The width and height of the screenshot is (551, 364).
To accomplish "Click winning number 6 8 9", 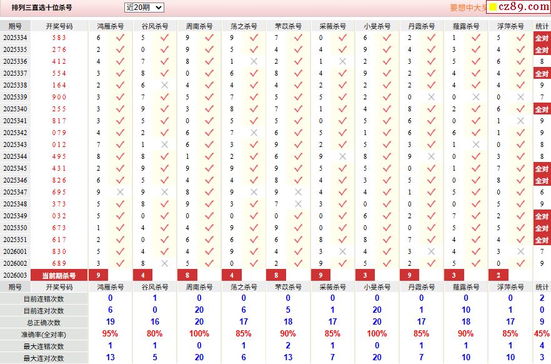I will click(x=59, y=263).
